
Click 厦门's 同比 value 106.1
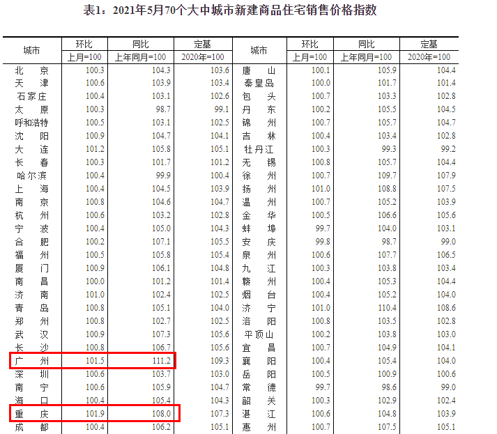[x=161, y=268]
